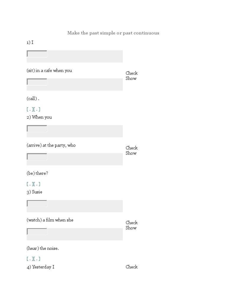This screenshot has height=302, width=227.
Task: Click the input box below '2) When you'
Action: (37, 129)
